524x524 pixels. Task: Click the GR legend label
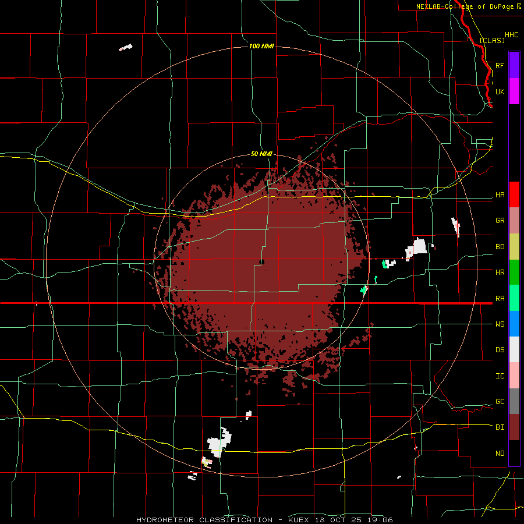tap(500, 221)
